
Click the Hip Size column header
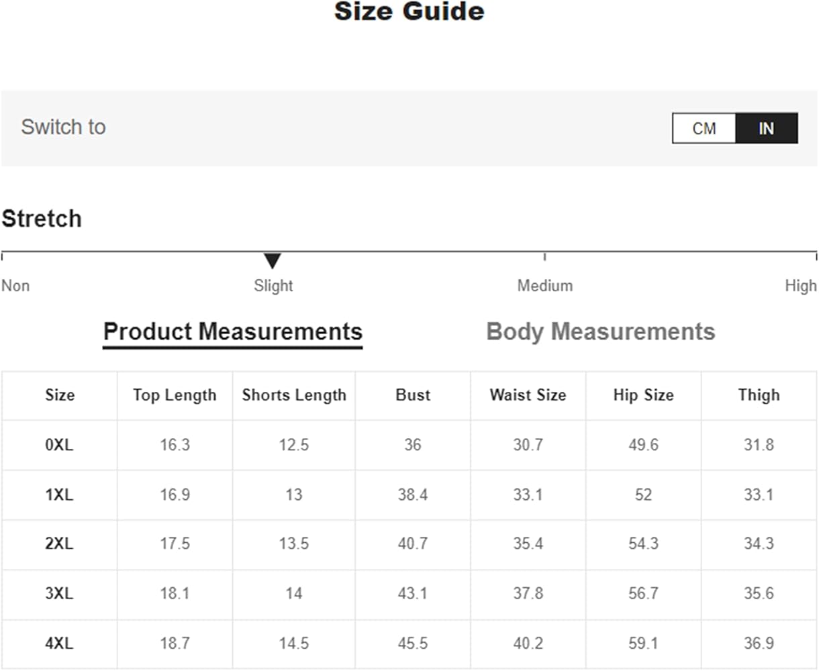click(x=643, y=395)
